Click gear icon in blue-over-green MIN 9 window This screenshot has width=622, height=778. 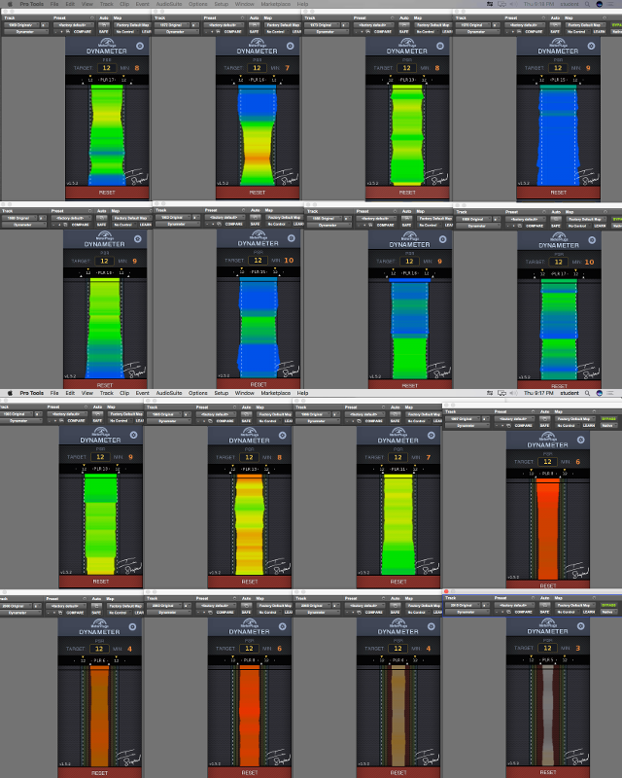[443, 239]
